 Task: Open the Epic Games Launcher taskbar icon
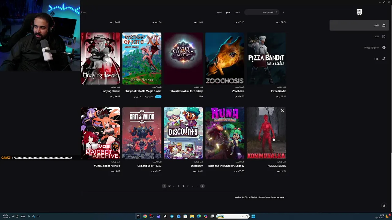(138, 216)
